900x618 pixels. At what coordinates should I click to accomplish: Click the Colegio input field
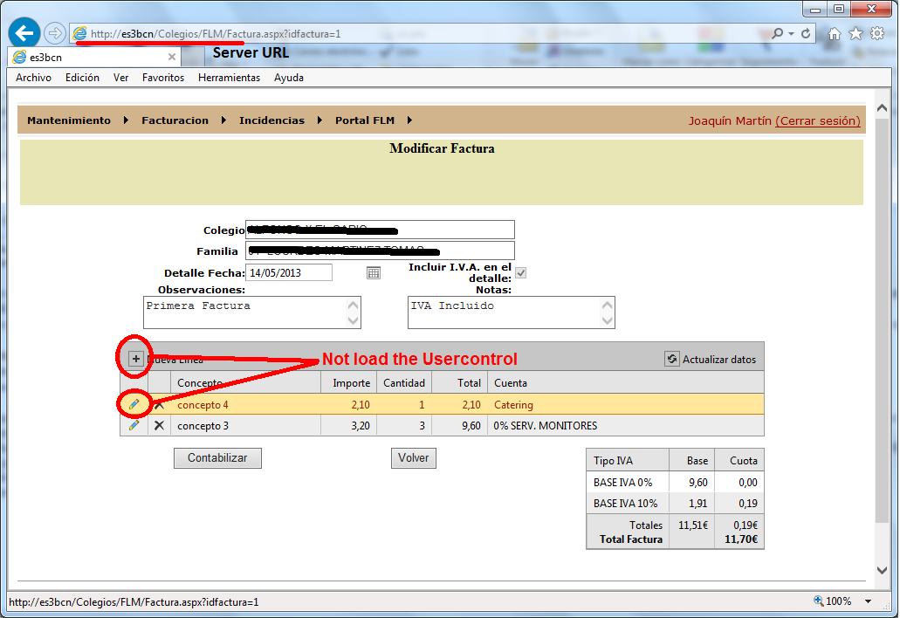(x=380, y=230)
